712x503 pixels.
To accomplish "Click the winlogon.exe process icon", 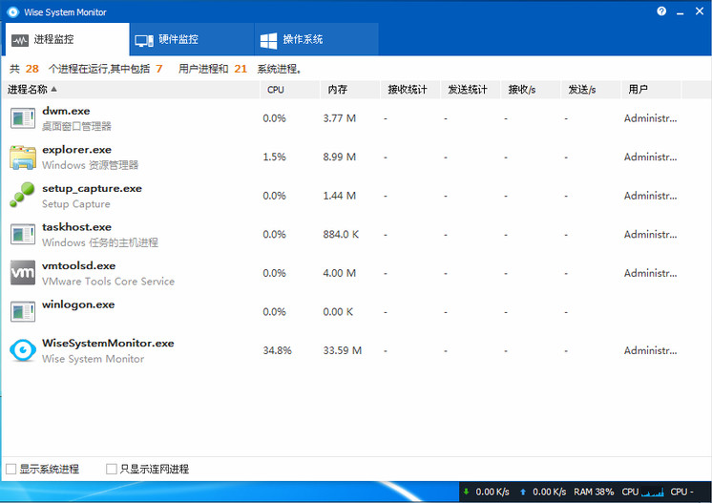I will point(23,311).
